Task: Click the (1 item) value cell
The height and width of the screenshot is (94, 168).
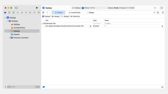Action: tap(107, 23)
